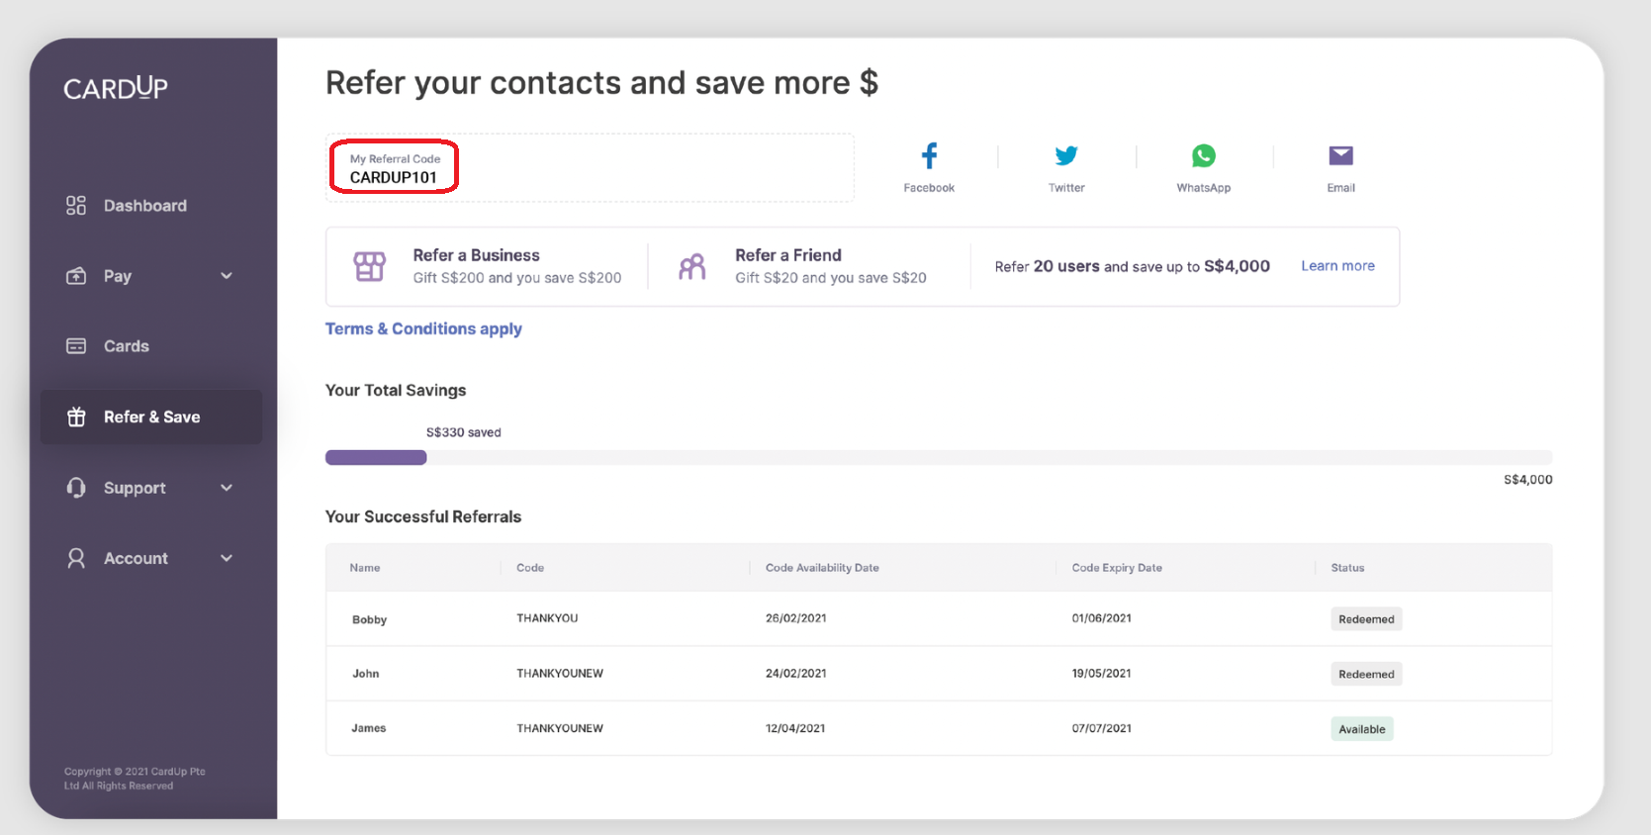Viewport: 1651px width, 835px height.
Task: Send referral by Email icon
Action: pos(1340,156)
